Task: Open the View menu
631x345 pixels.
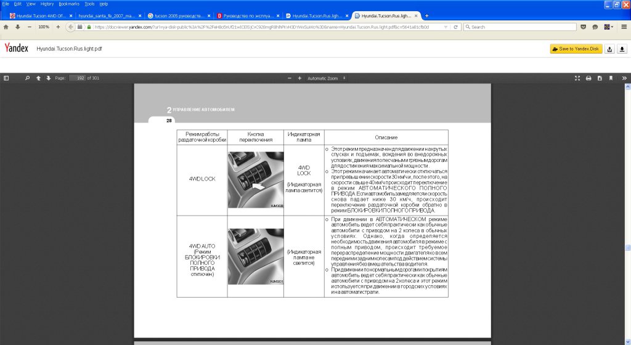Action: click(x=31, y=4)
